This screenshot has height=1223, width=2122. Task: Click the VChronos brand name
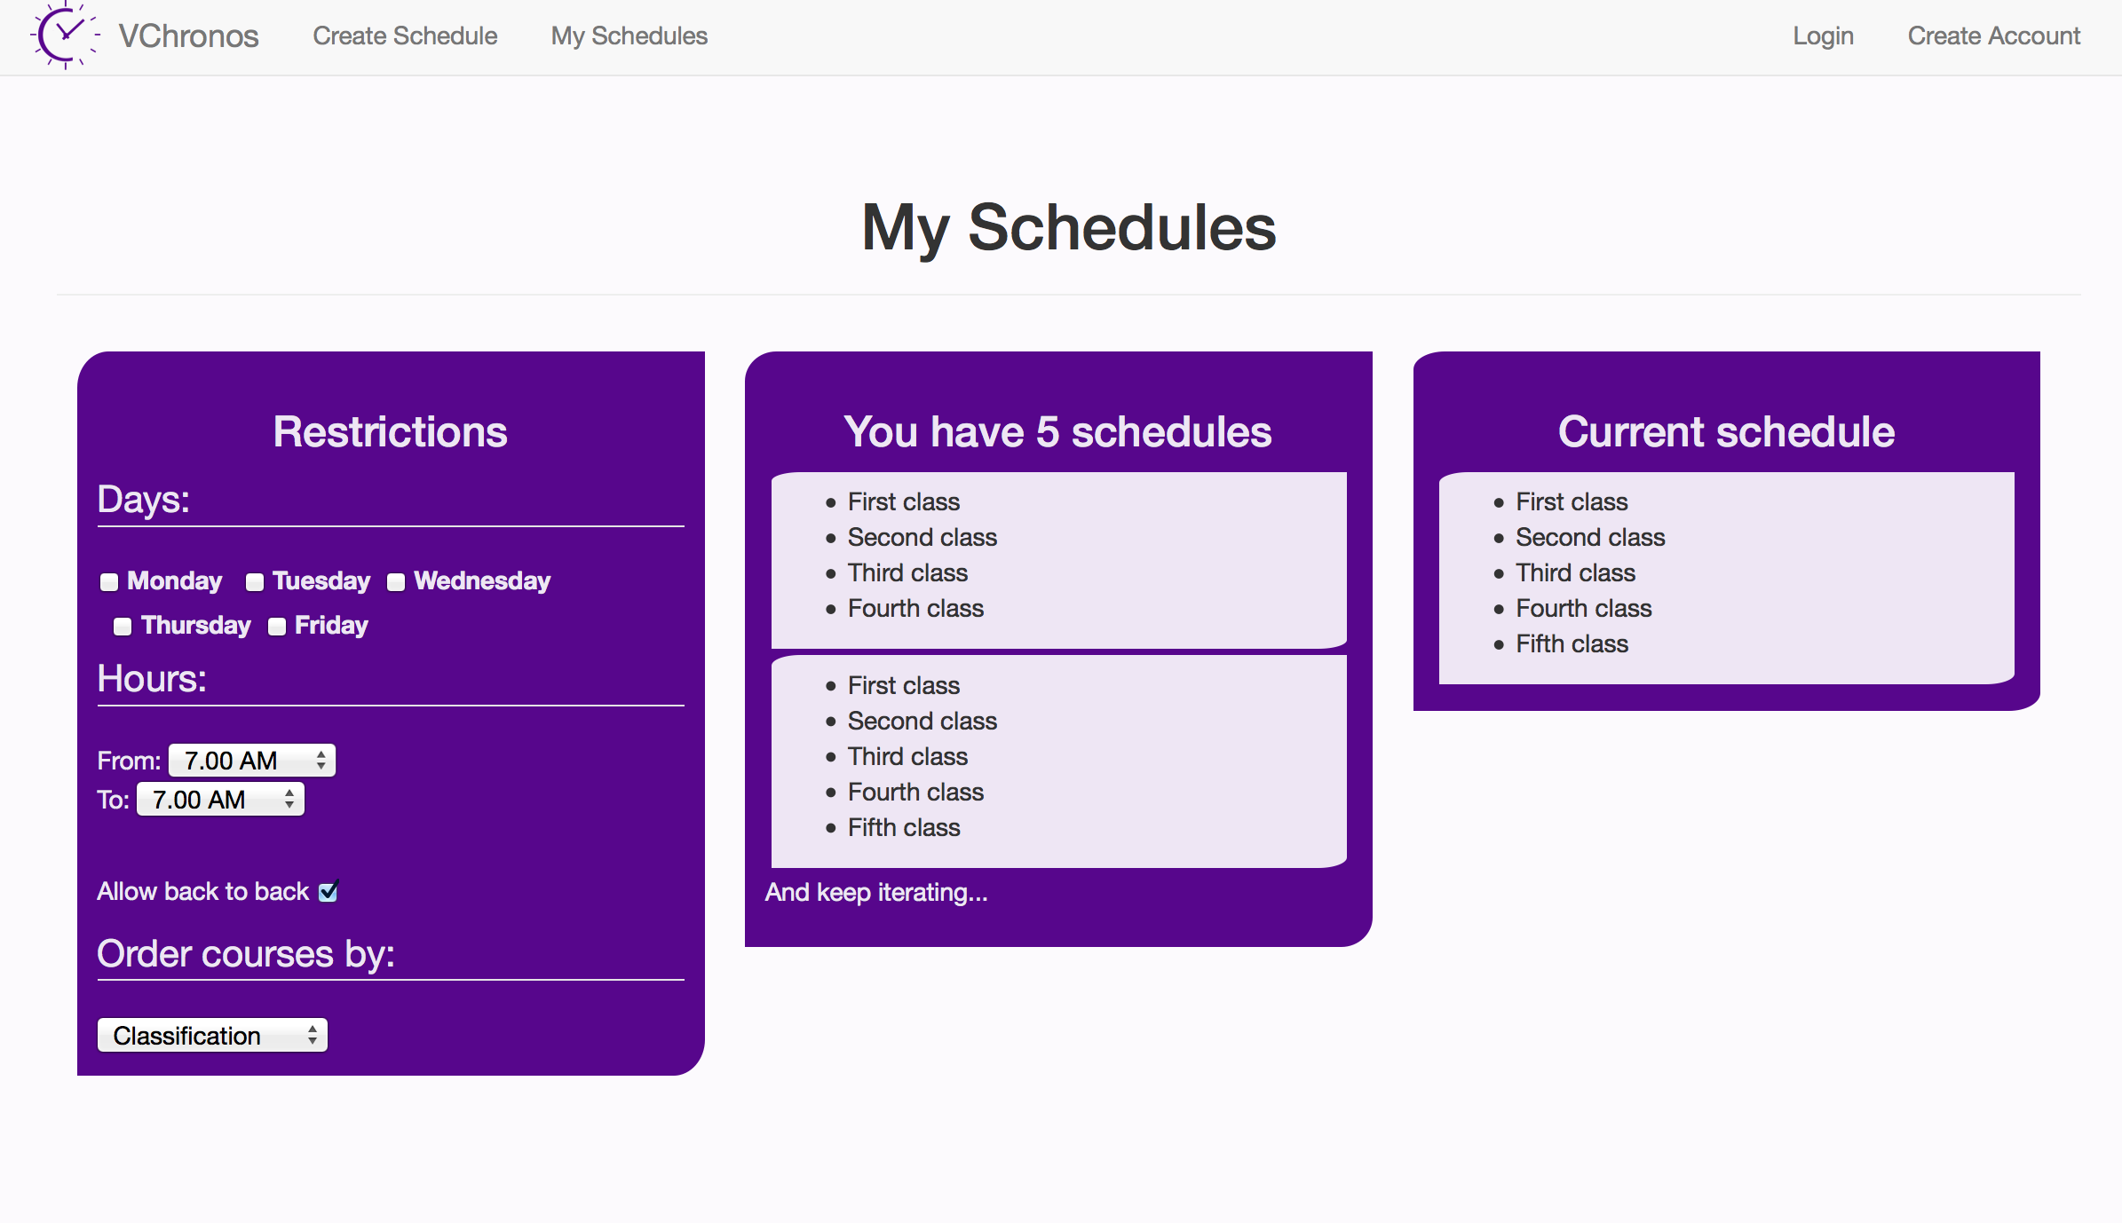coord(188,36)
